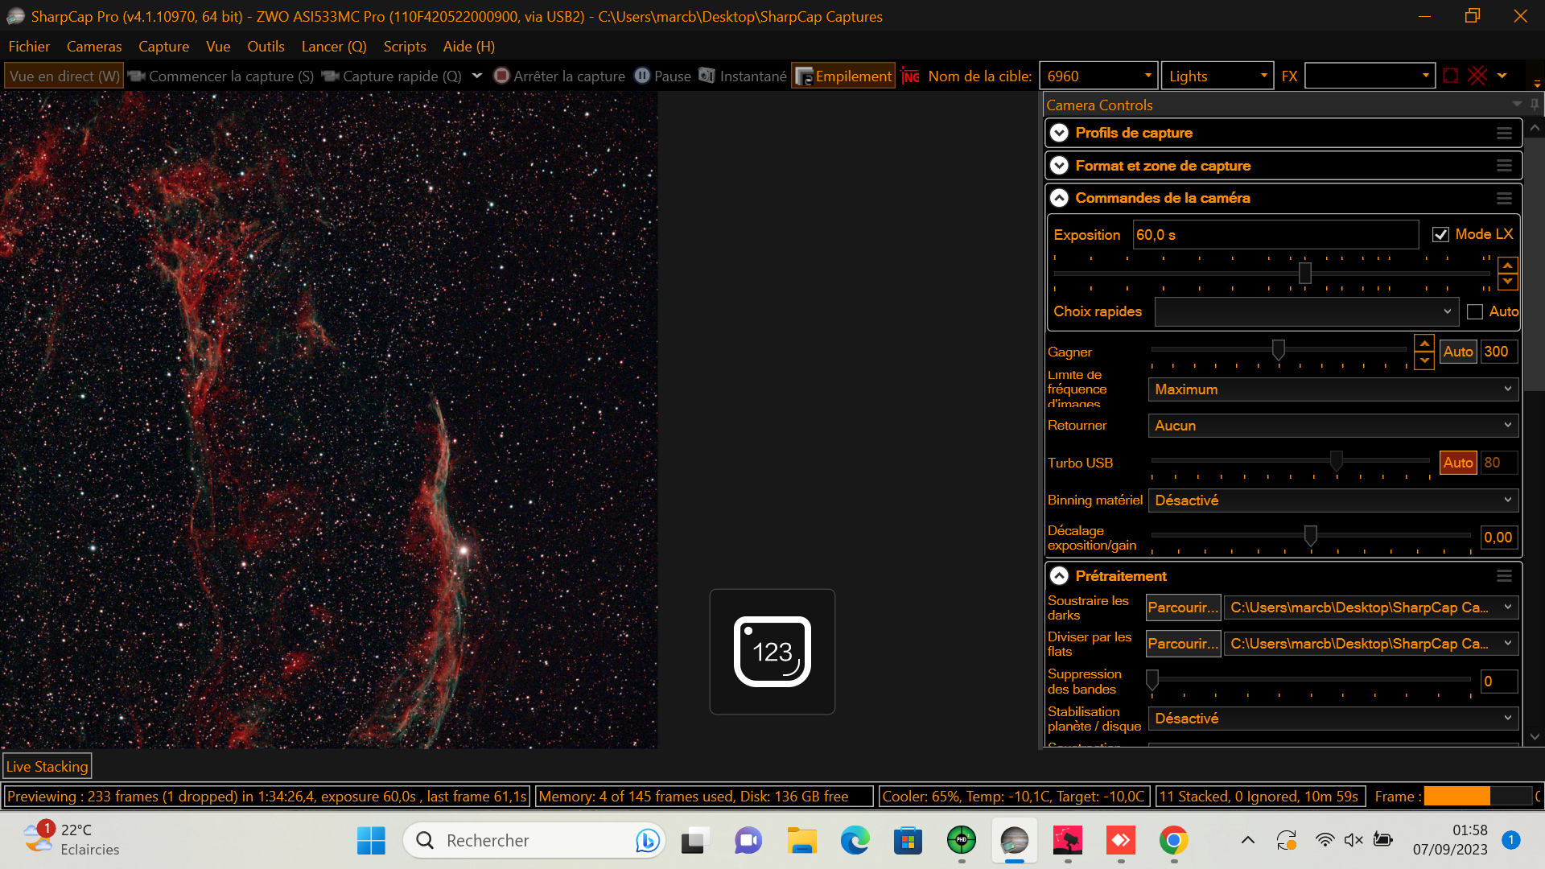
Task: Open PHD2 guiding app in taskbar
Action: (961, 840)
